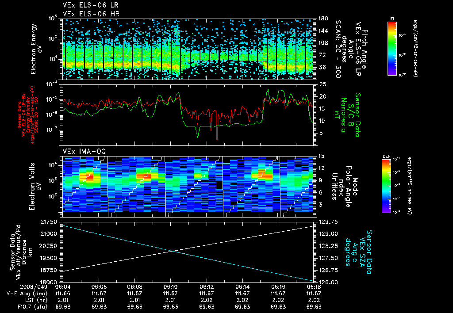
Task: Click the 'VEx Alt/Venus/Pd' axis label
Action: tap(18, 252)
